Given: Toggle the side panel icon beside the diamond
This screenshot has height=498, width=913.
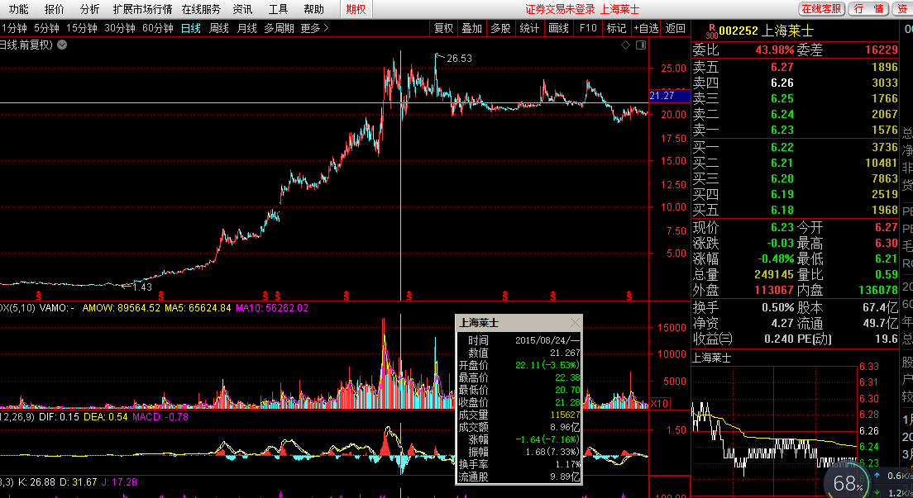Looking at the screenshot, I should click(x=640, y=45).
